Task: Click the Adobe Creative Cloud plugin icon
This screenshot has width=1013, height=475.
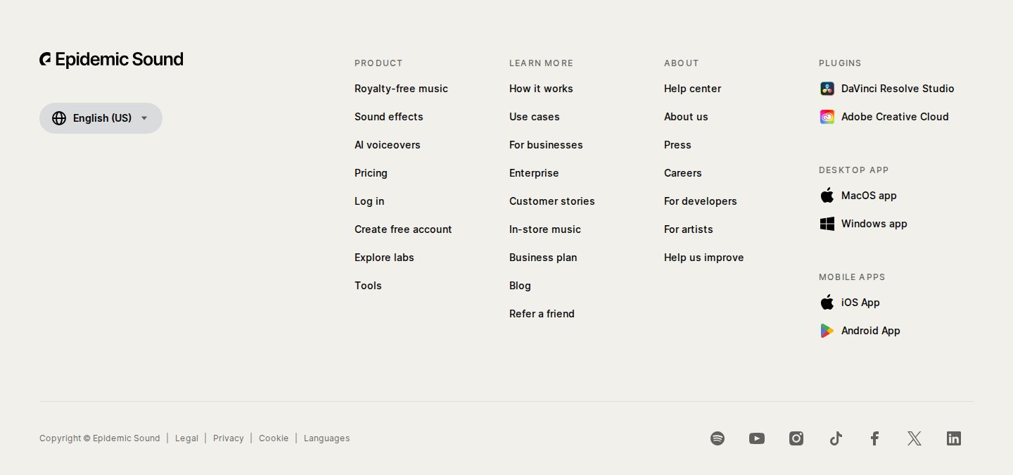Action: pos(827,117)
